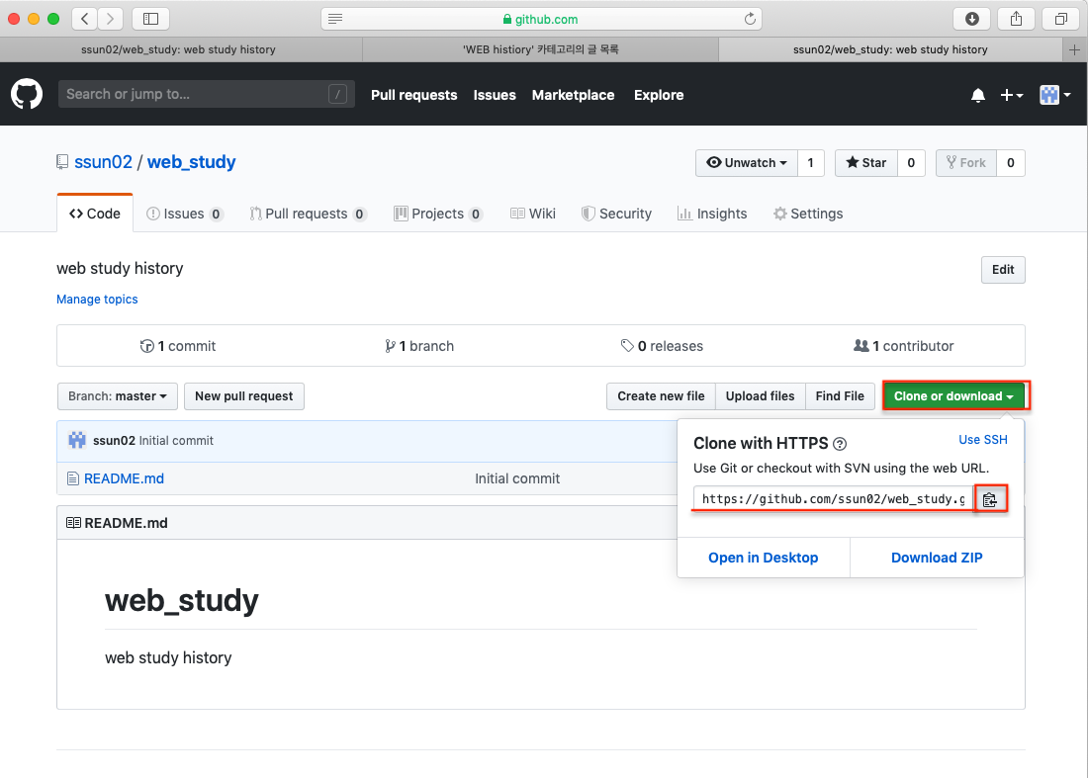Viewport: 1088px width, 778px height.
Task: View the Insights tab
Action: coord(712,214)
